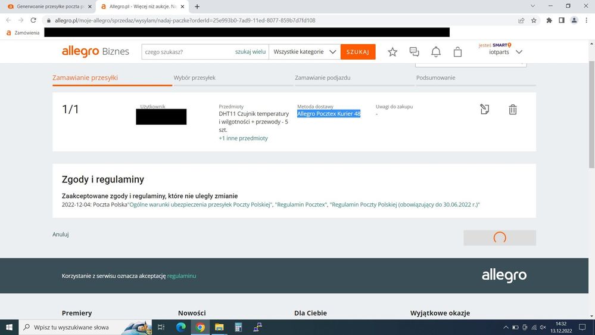
Task: Focus the czego szukasz search field
Action: [x=188, y=52]
